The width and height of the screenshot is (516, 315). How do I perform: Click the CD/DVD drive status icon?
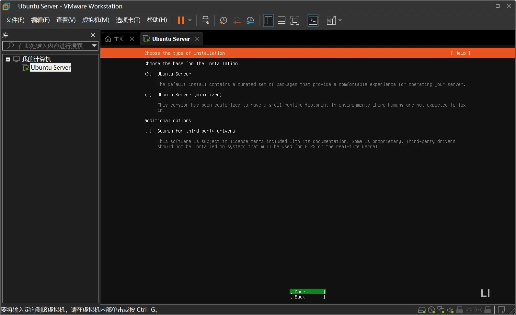[431, 310]
